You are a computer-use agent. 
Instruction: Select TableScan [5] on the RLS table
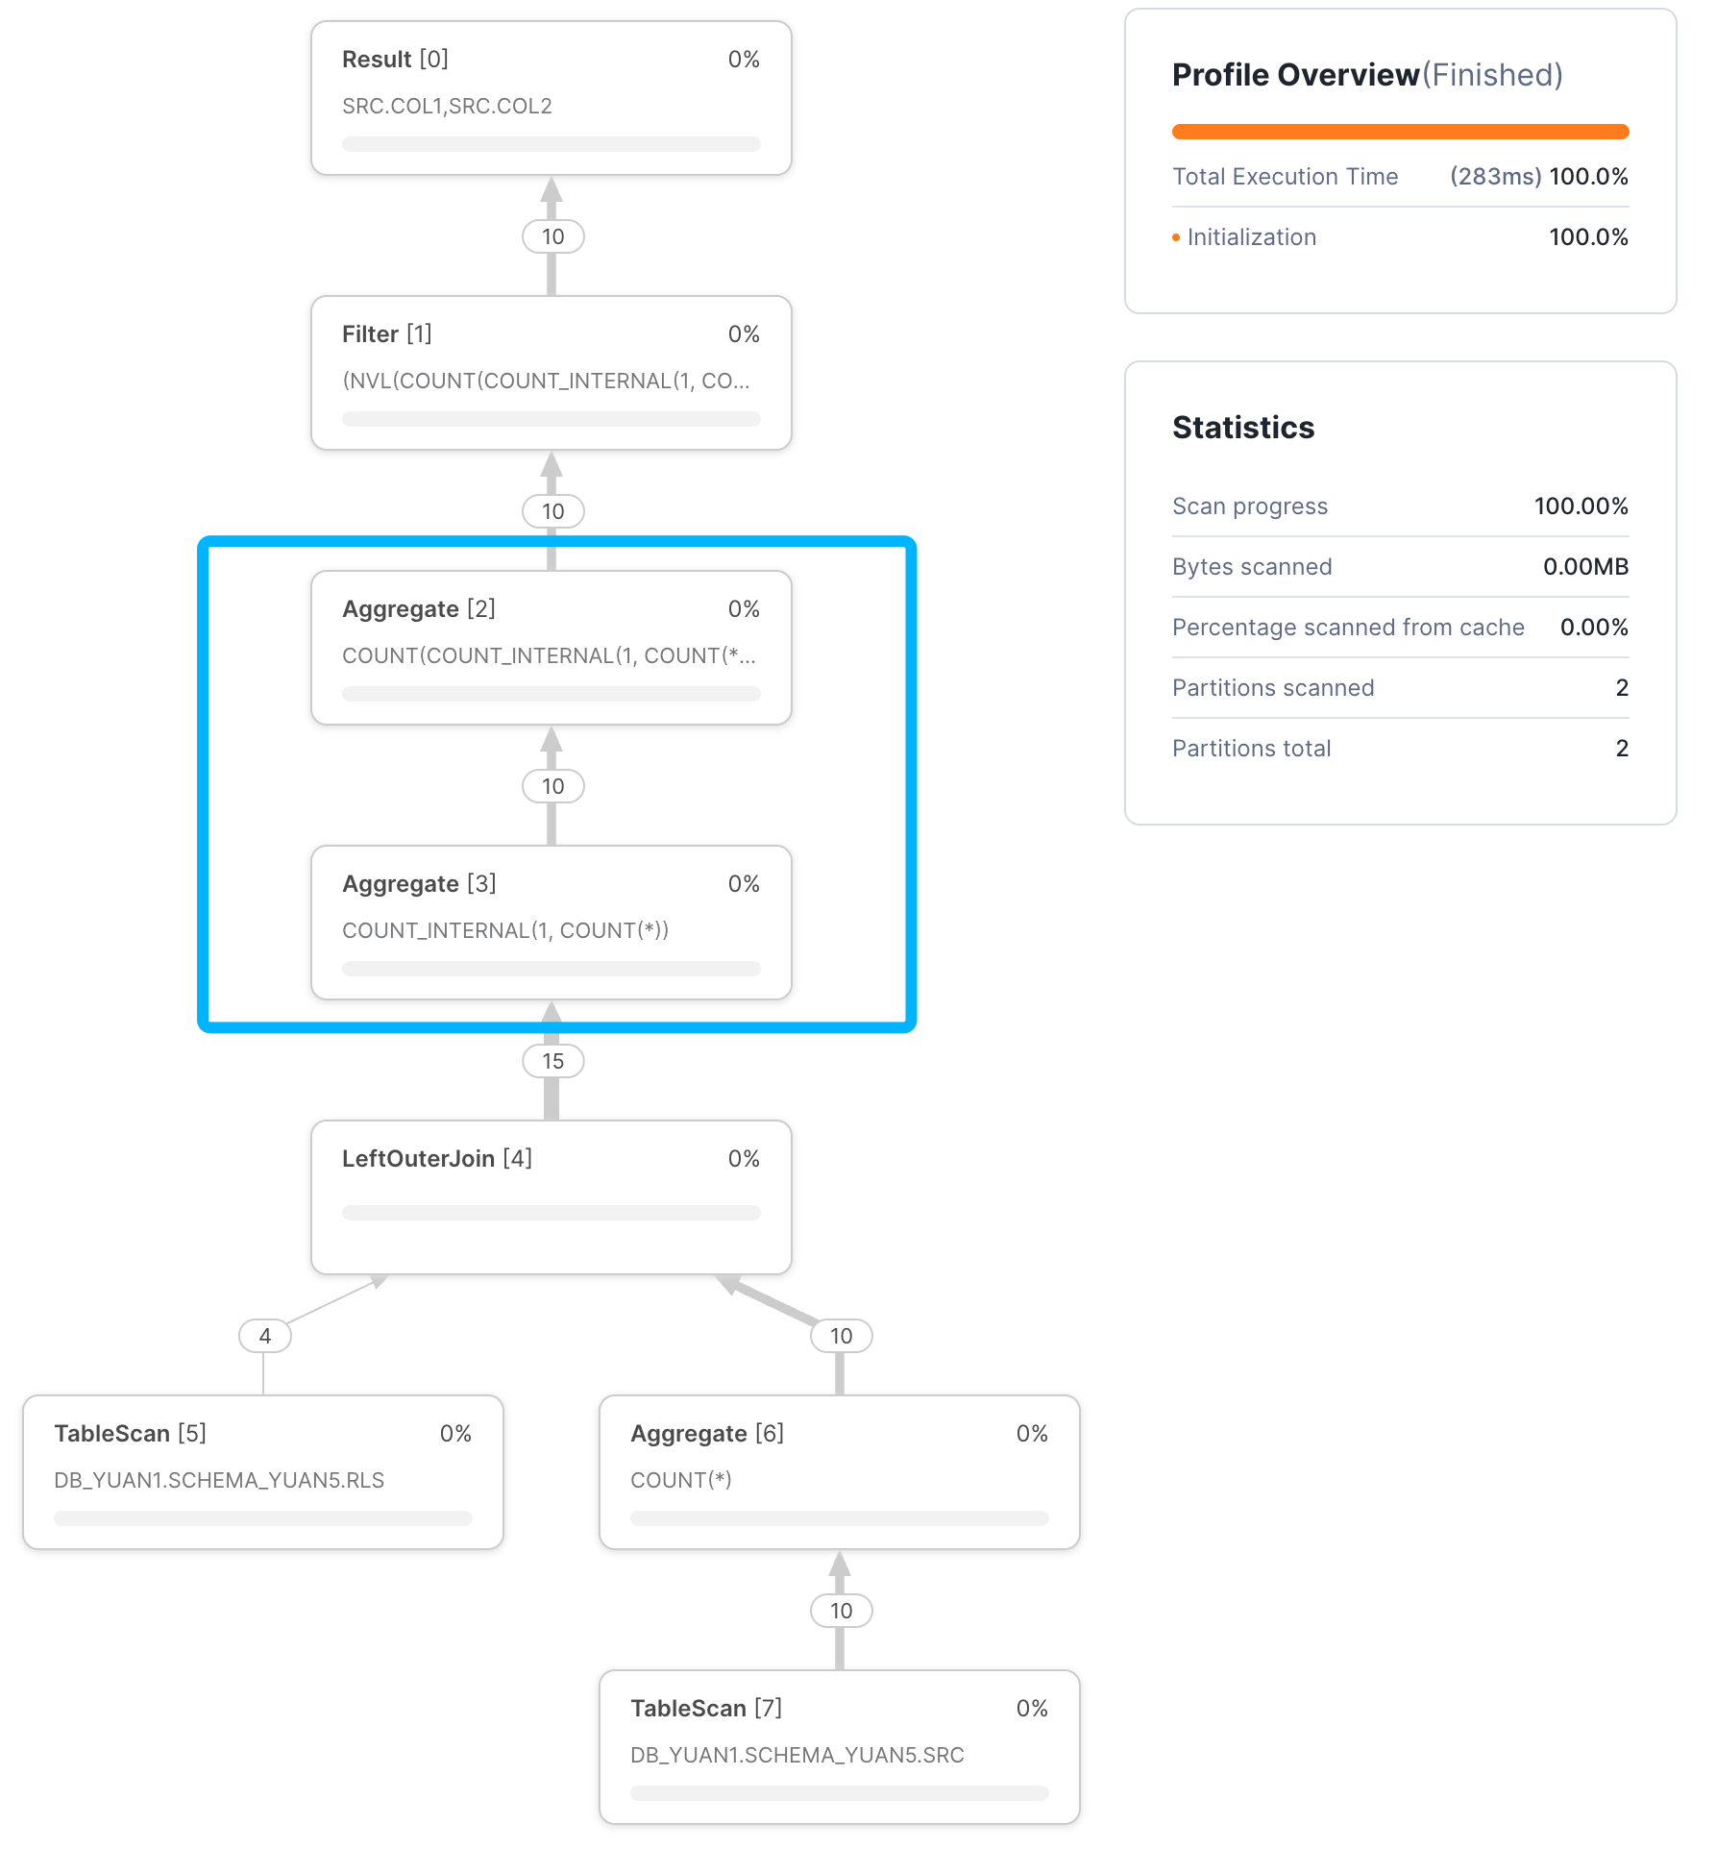click(262, 1472)
